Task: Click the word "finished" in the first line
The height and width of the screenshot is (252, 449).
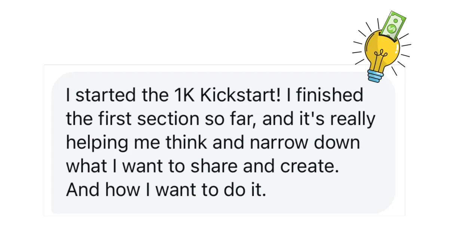Action: coord(330,96)
